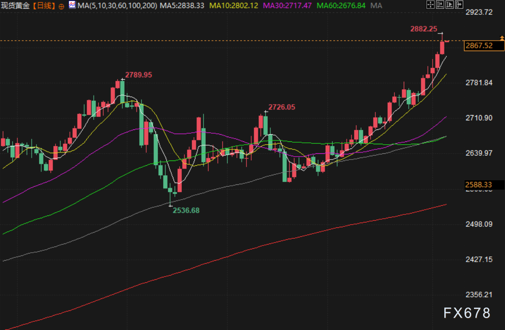Open MA(5,10,30,60,100,200) indicator settings

[x=116, y=5]
